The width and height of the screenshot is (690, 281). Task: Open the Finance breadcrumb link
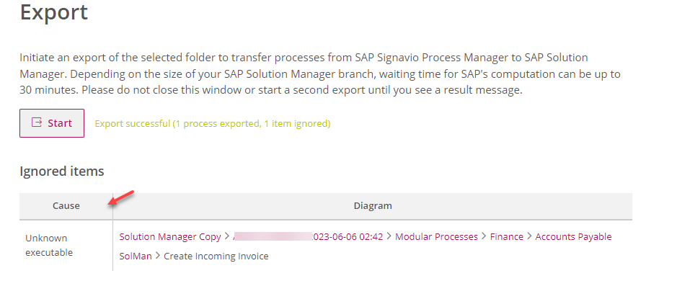[x=506, y=236]
